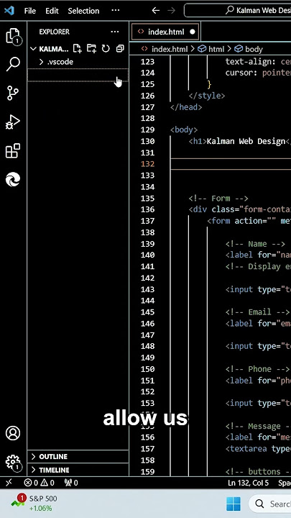Viewport: 291px width, 518px height.
Task: Click the text-align CSS line
Action: (259, 62)
